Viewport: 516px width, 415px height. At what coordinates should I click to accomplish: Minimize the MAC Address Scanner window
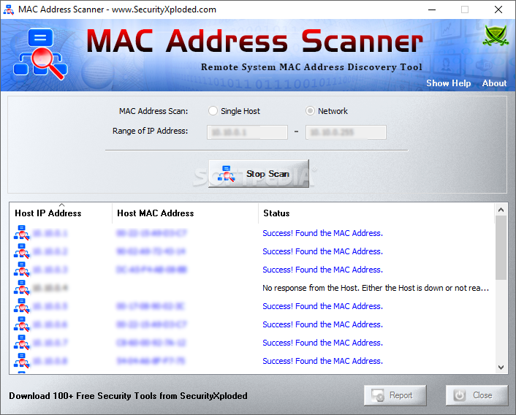pyautogui.click(x=432, y=9)
